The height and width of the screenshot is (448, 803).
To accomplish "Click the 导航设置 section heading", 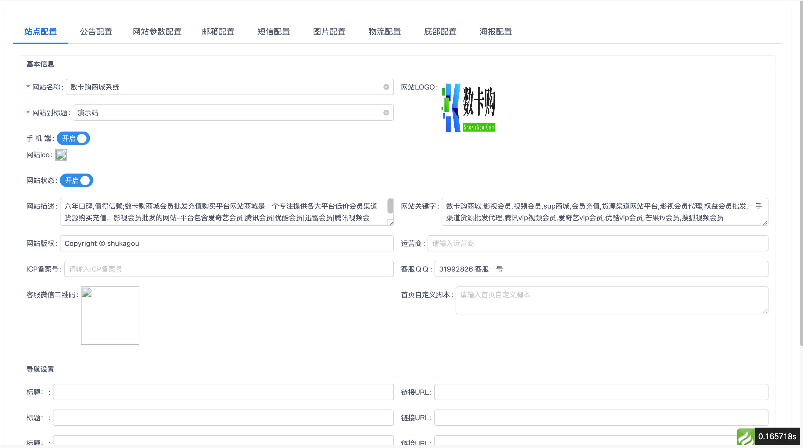I will click(40, 369).
